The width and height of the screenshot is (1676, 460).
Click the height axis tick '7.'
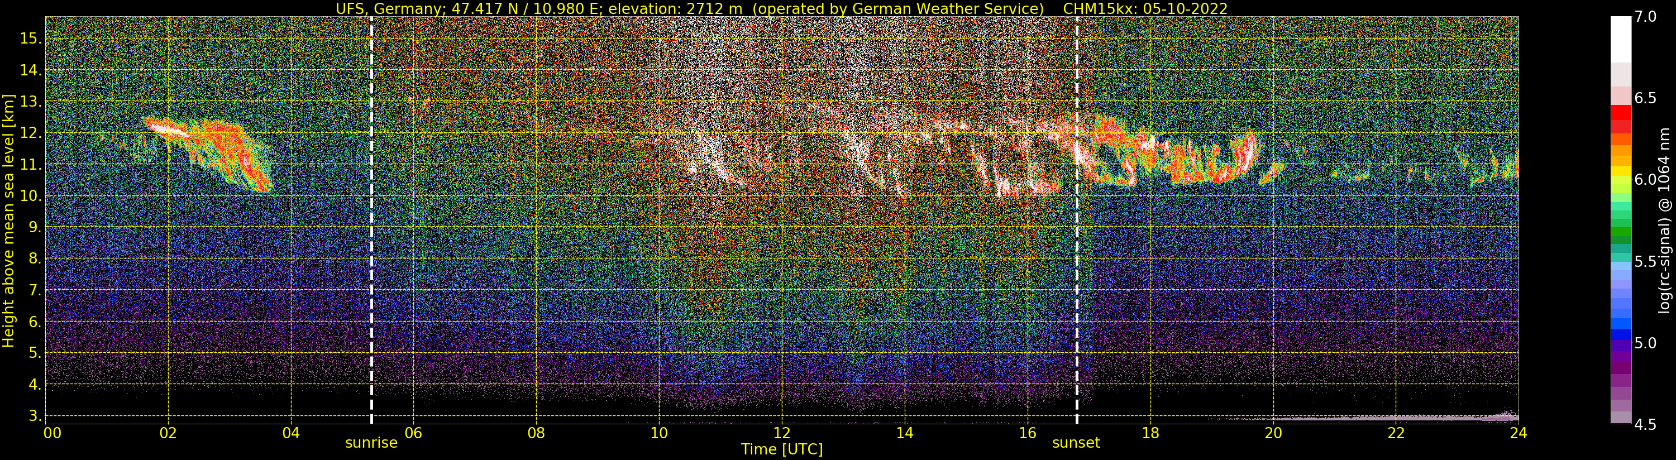coord(35,290)
